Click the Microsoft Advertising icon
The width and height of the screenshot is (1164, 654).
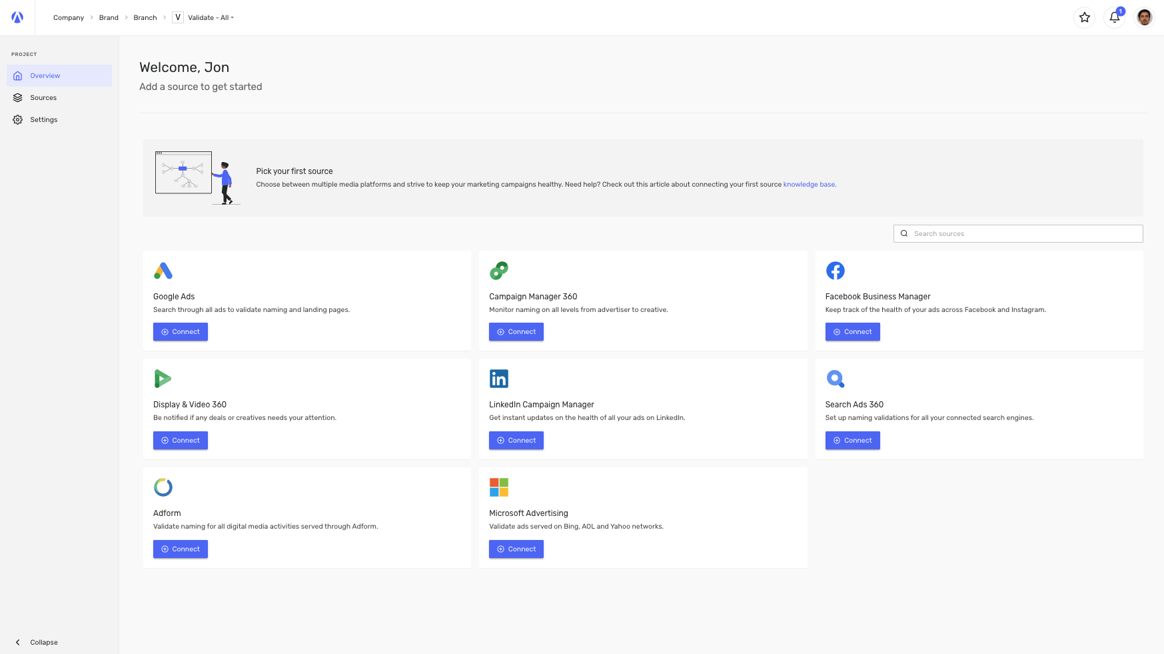click(x=499, y=487)
